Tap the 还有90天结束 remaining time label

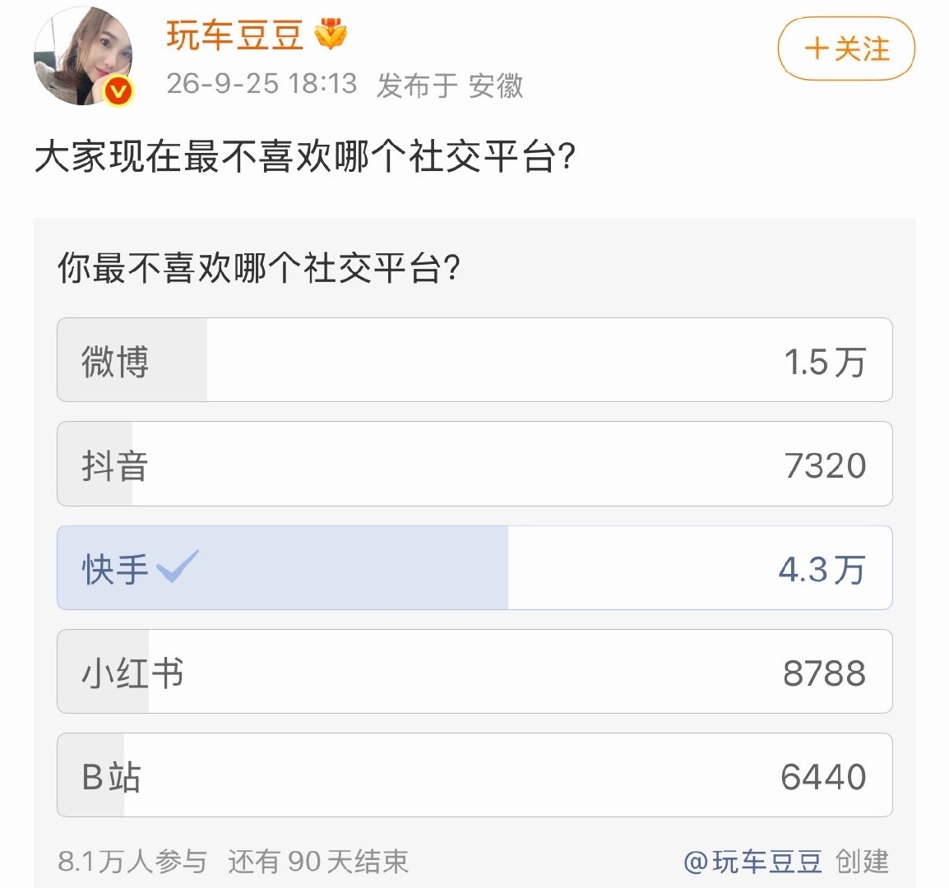[317, 861]
